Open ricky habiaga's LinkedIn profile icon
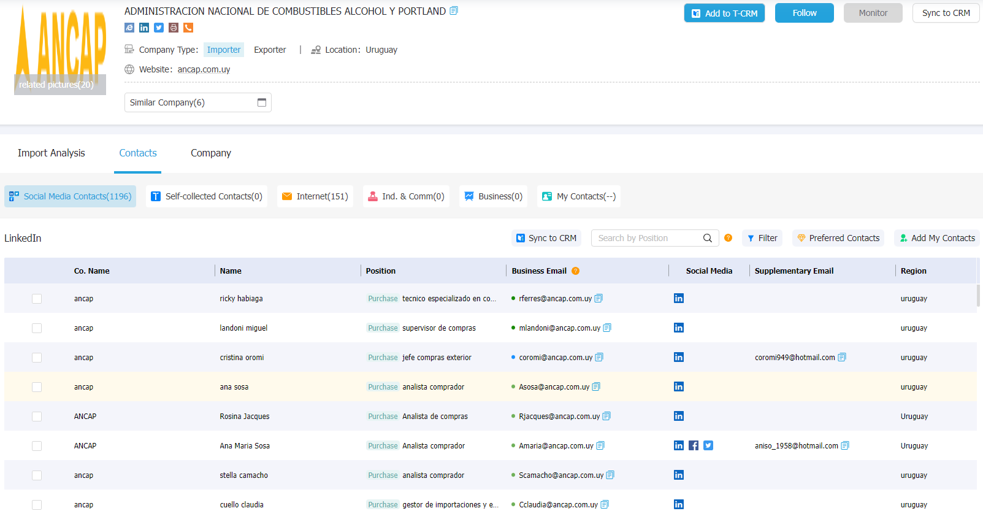 point(679,298)
